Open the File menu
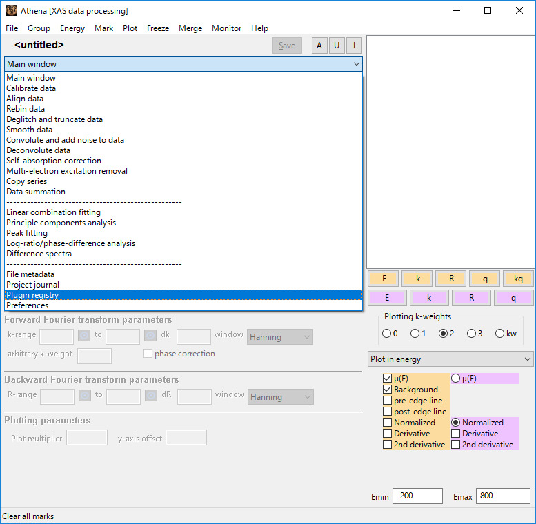536x524 pixels. pos(12,28)
